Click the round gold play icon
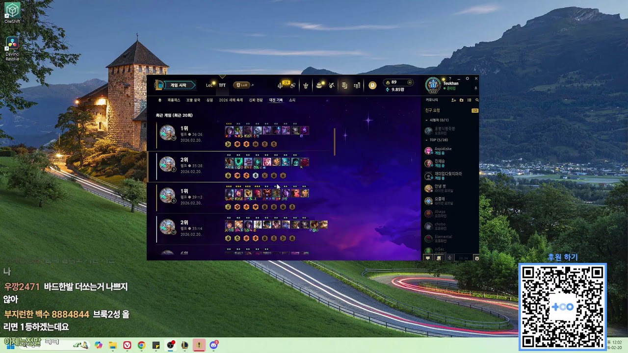 (x=372, y=85)
